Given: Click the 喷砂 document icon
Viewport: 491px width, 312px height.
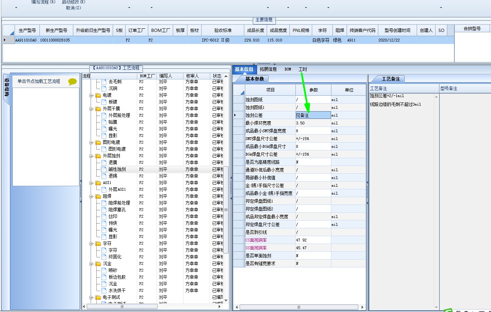Looking at the screenshot, I should coord(104,271).
